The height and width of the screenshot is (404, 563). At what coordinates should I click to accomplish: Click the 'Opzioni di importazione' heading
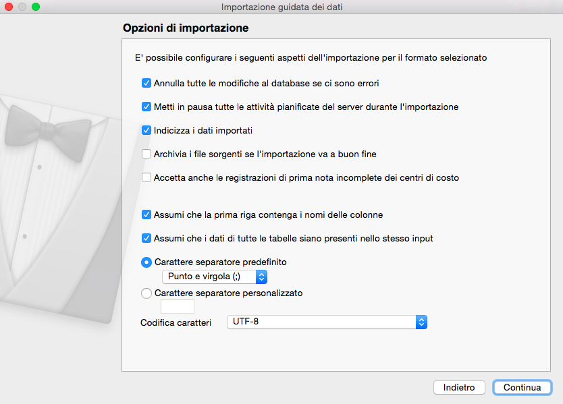pos(186,28)
